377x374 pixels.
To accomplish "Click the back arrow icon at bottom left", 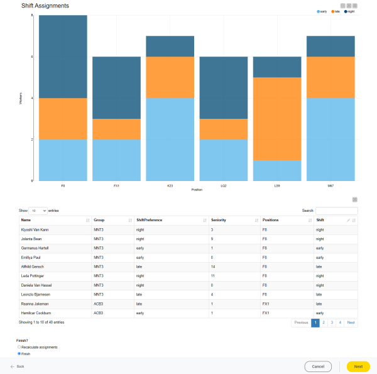I will [13, 366].
